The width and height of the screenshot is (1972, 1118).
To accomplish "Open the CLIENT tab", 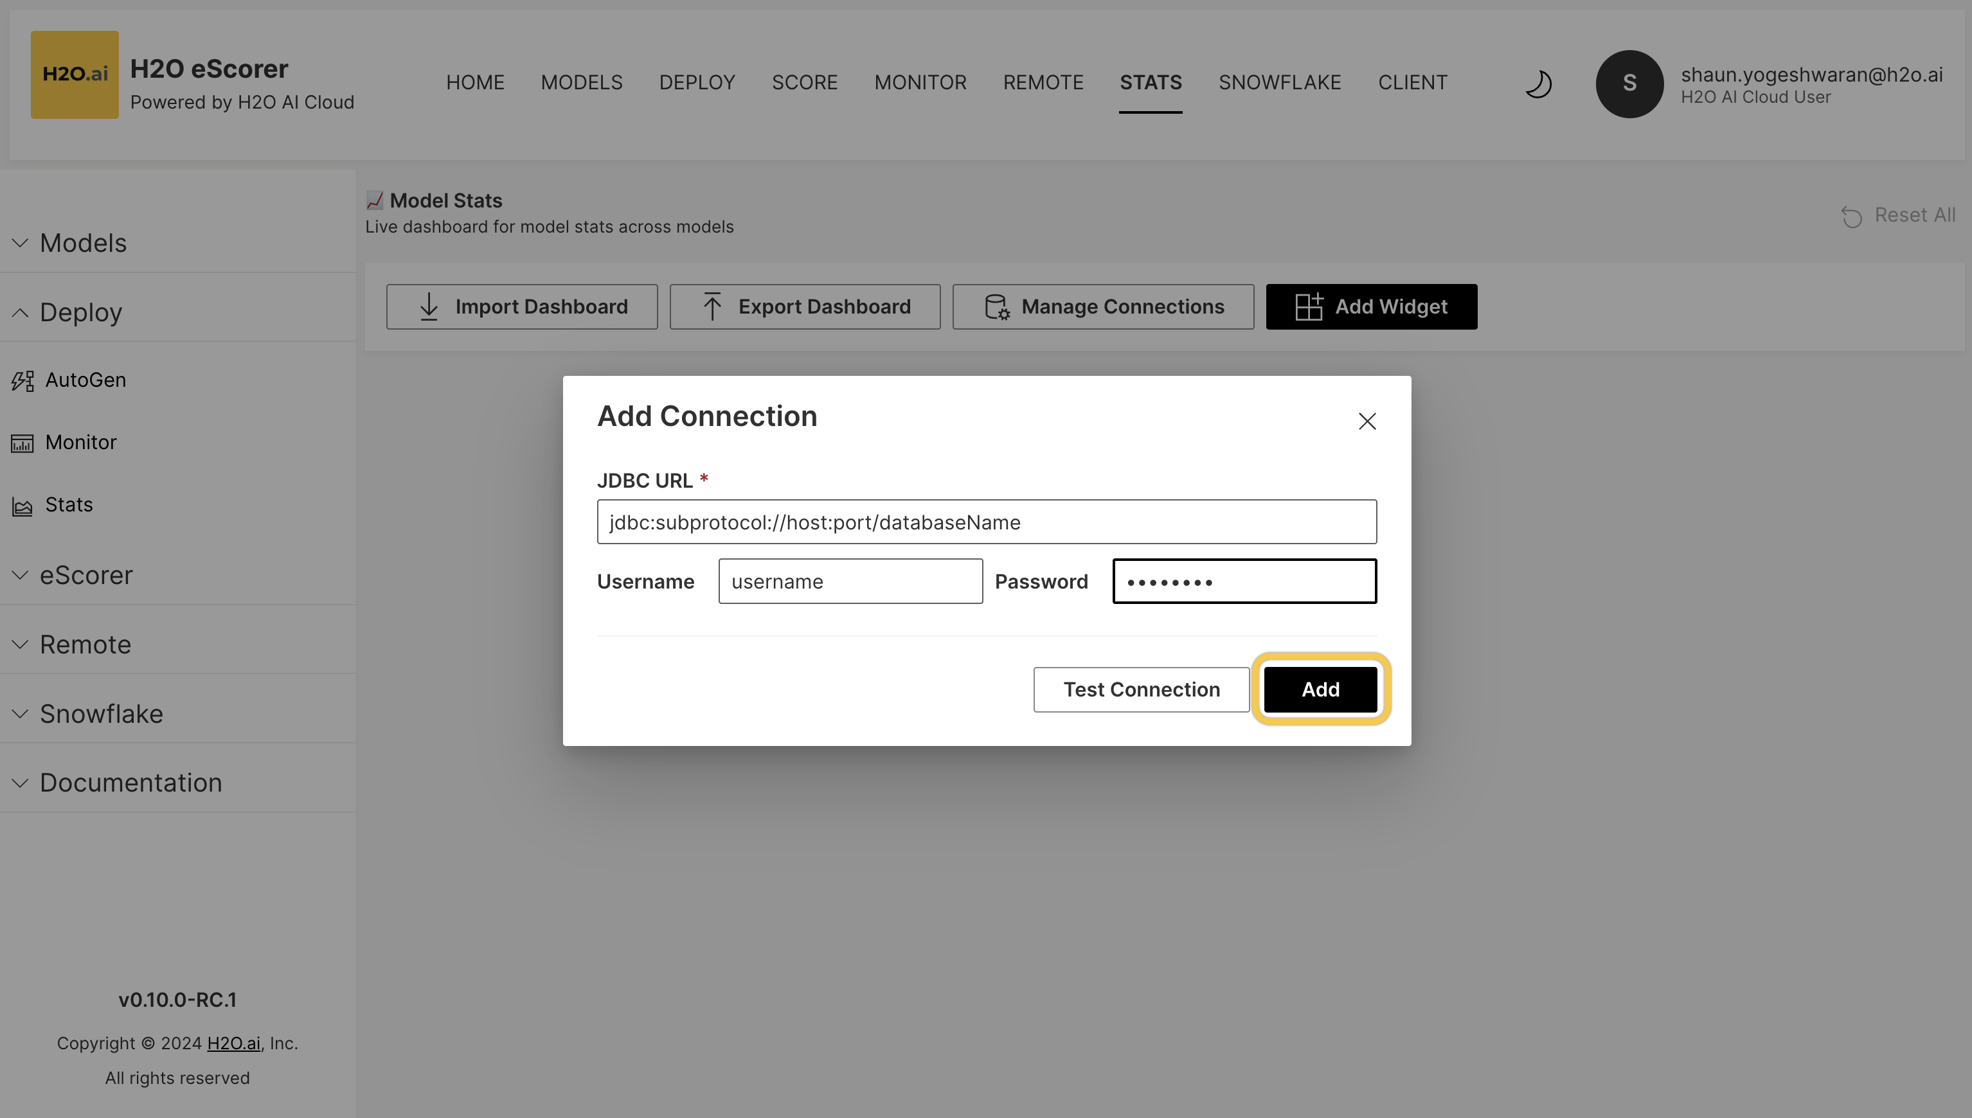I will click(1412, 82).
